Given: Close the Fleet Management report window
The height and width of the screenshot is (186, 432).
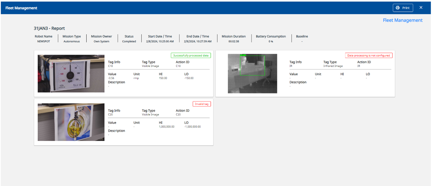Looking at the screenshot, I should coord(421,8).
